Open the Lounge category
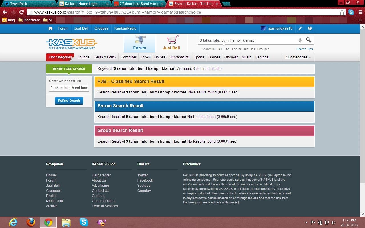This screenshot has height=228, width=365. pos(83,57)
